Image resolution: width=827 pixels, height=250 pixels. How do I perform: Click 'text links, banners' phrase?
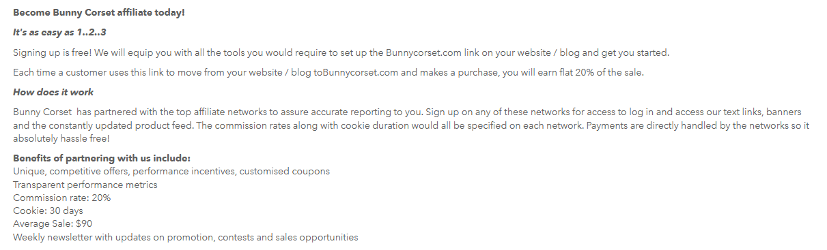[757, 112]
